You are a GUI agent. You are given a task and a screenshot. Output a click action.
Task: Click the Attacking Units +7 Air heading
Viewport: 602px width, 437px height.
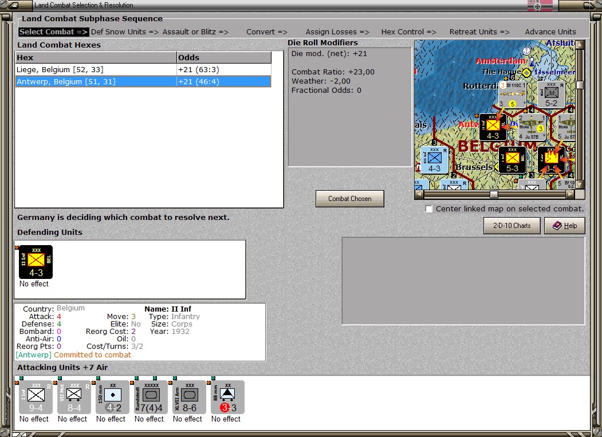pos(62,368)
